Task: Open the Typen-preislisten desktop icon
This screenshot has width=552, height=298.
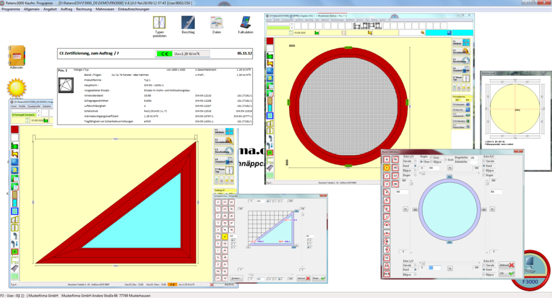Action: tap(159, 23)
